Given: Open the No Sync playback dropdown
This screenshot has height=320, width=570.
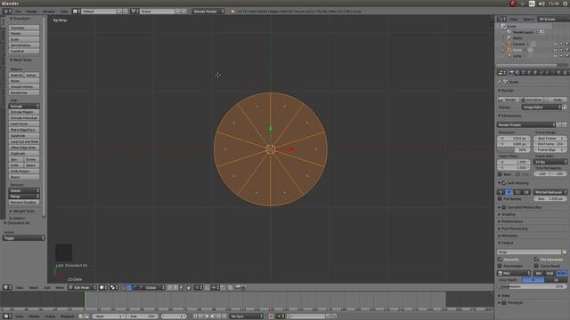Looking at the screenshot, I should 246,316.
